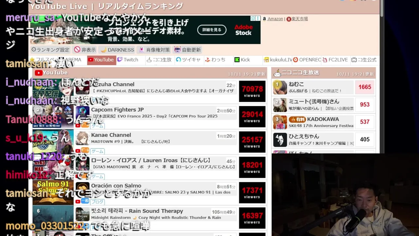Viewport: 419px width, 236px height.
Task: Toggle DARKNESS dark mode
Action: click(x=117, y=50)
